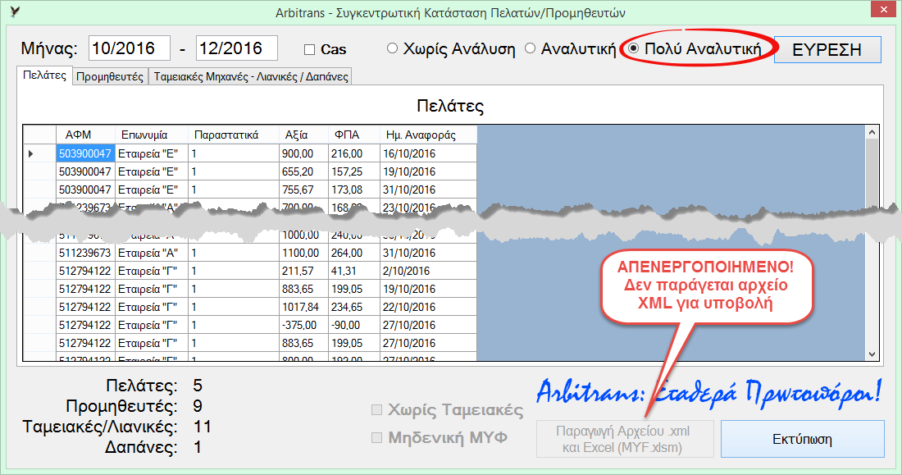Click the VAT cell 173,08

354,190
